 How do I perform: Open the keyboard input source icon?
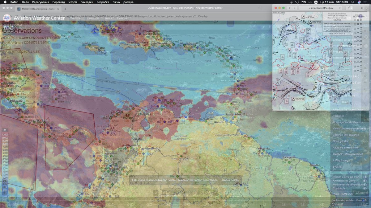pos(316,2)
